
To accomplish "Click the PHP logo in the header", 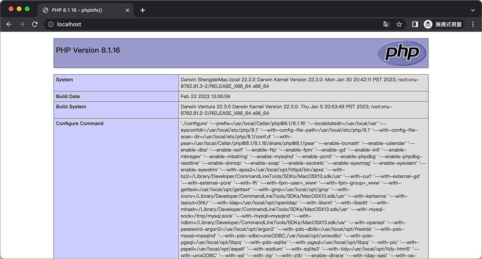I will click(x=401, y=53).
